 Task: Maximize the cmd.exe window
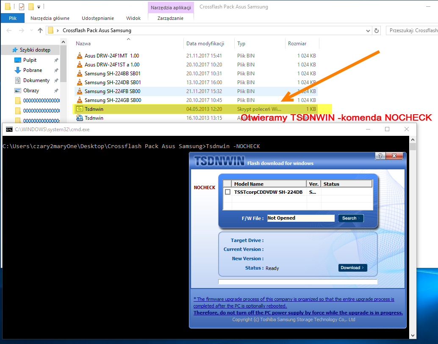(x=387, y=129)
